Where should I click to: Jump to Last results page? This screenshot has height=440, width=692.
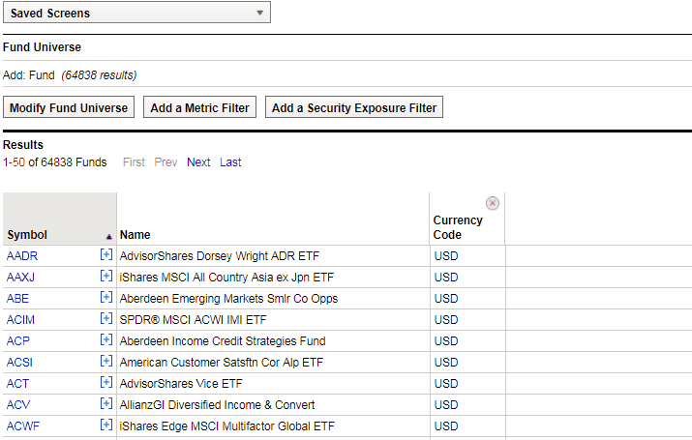coord(230,162)
